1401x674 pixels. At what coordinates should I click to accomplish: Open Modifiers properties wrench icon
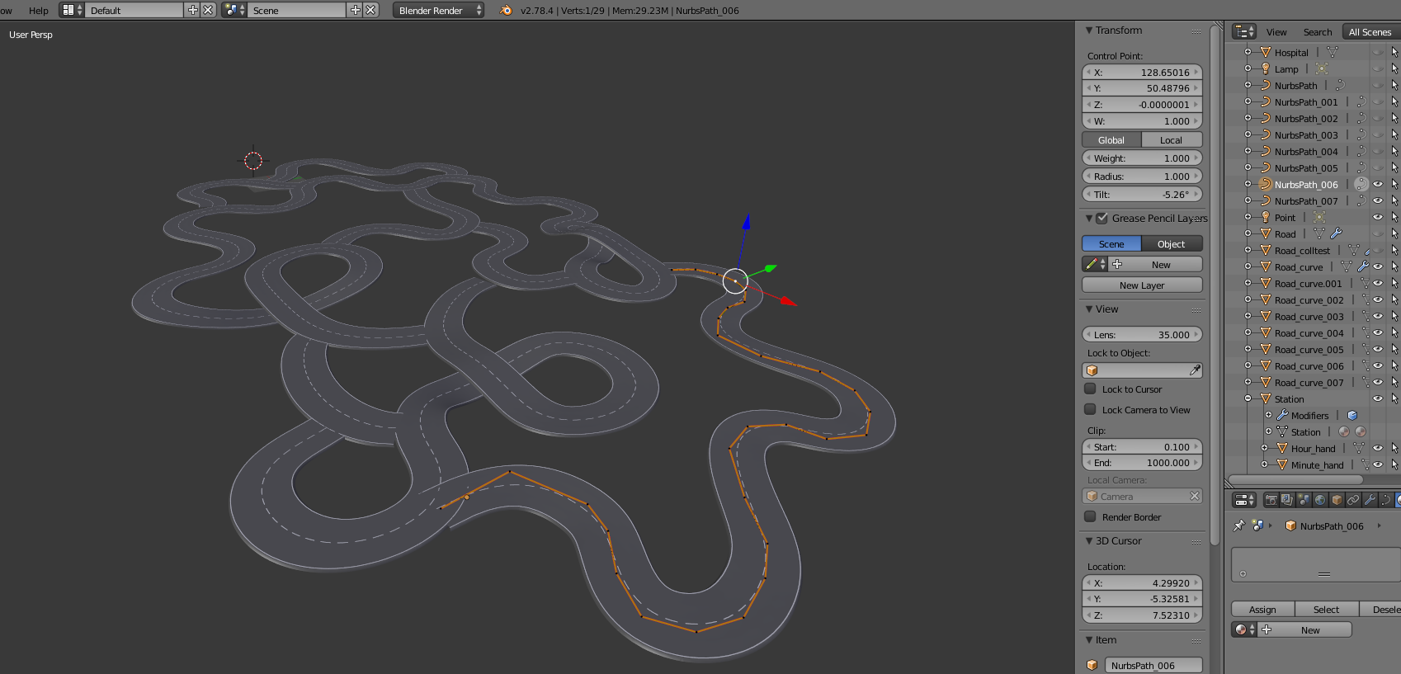(x=1370, y=500)
